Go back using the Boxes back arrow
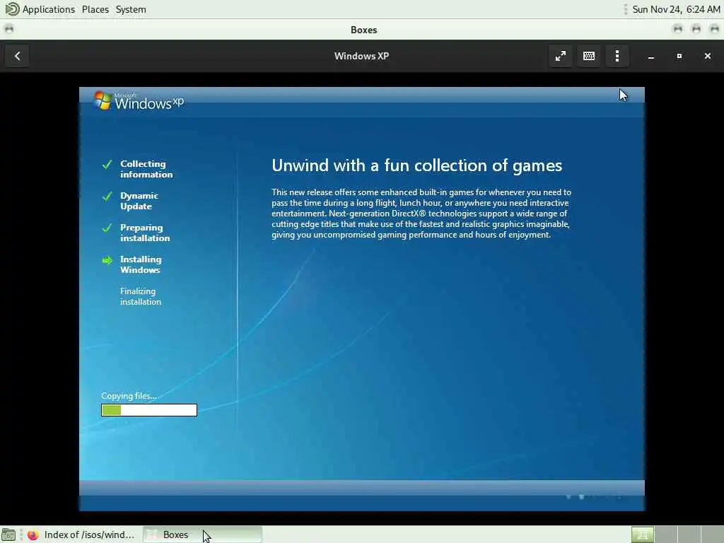This screenshot has height=543, width=724. [x=18, y=56]
